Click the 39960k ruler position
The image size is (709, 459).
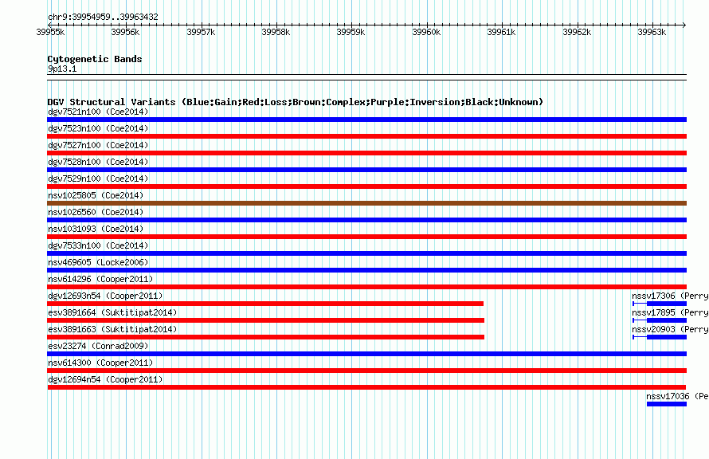(x=426, y=32)
